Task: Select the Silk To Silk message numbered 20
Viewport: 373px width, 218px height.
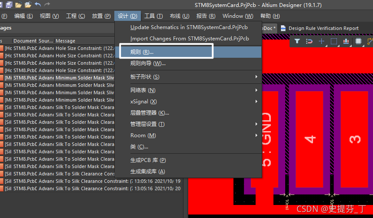Action: (91, 188)
